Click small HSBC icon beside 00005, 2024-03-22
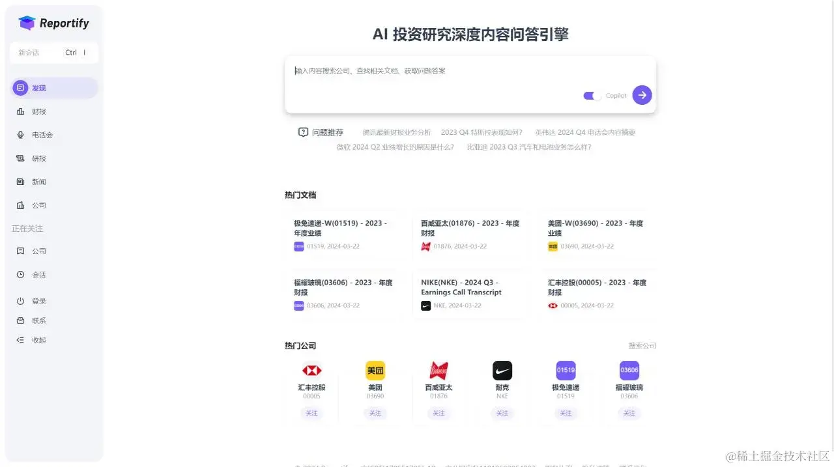 553,305
